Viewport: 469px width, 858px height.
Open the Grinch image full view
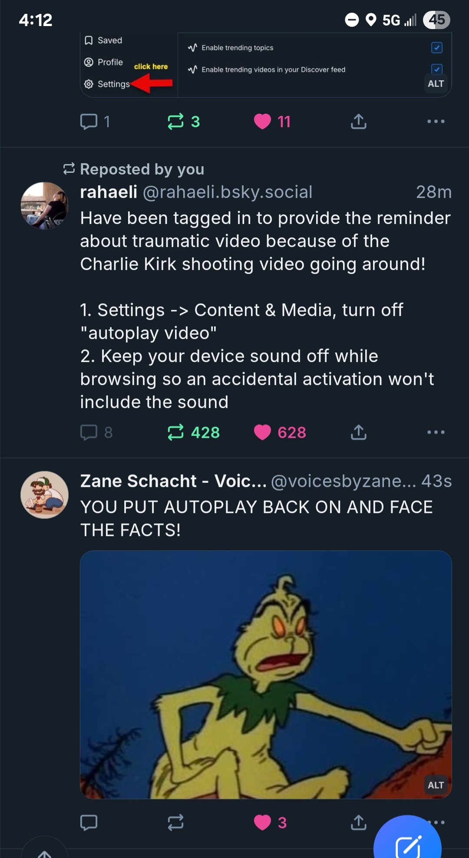pos(266,673)
